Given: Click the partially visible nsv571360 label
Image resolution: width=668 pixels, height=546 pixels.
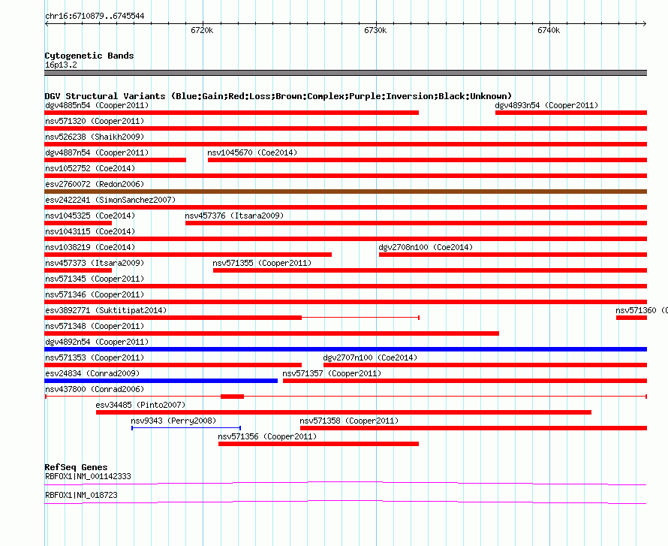Looking at the screenshot, I should 642,310.
